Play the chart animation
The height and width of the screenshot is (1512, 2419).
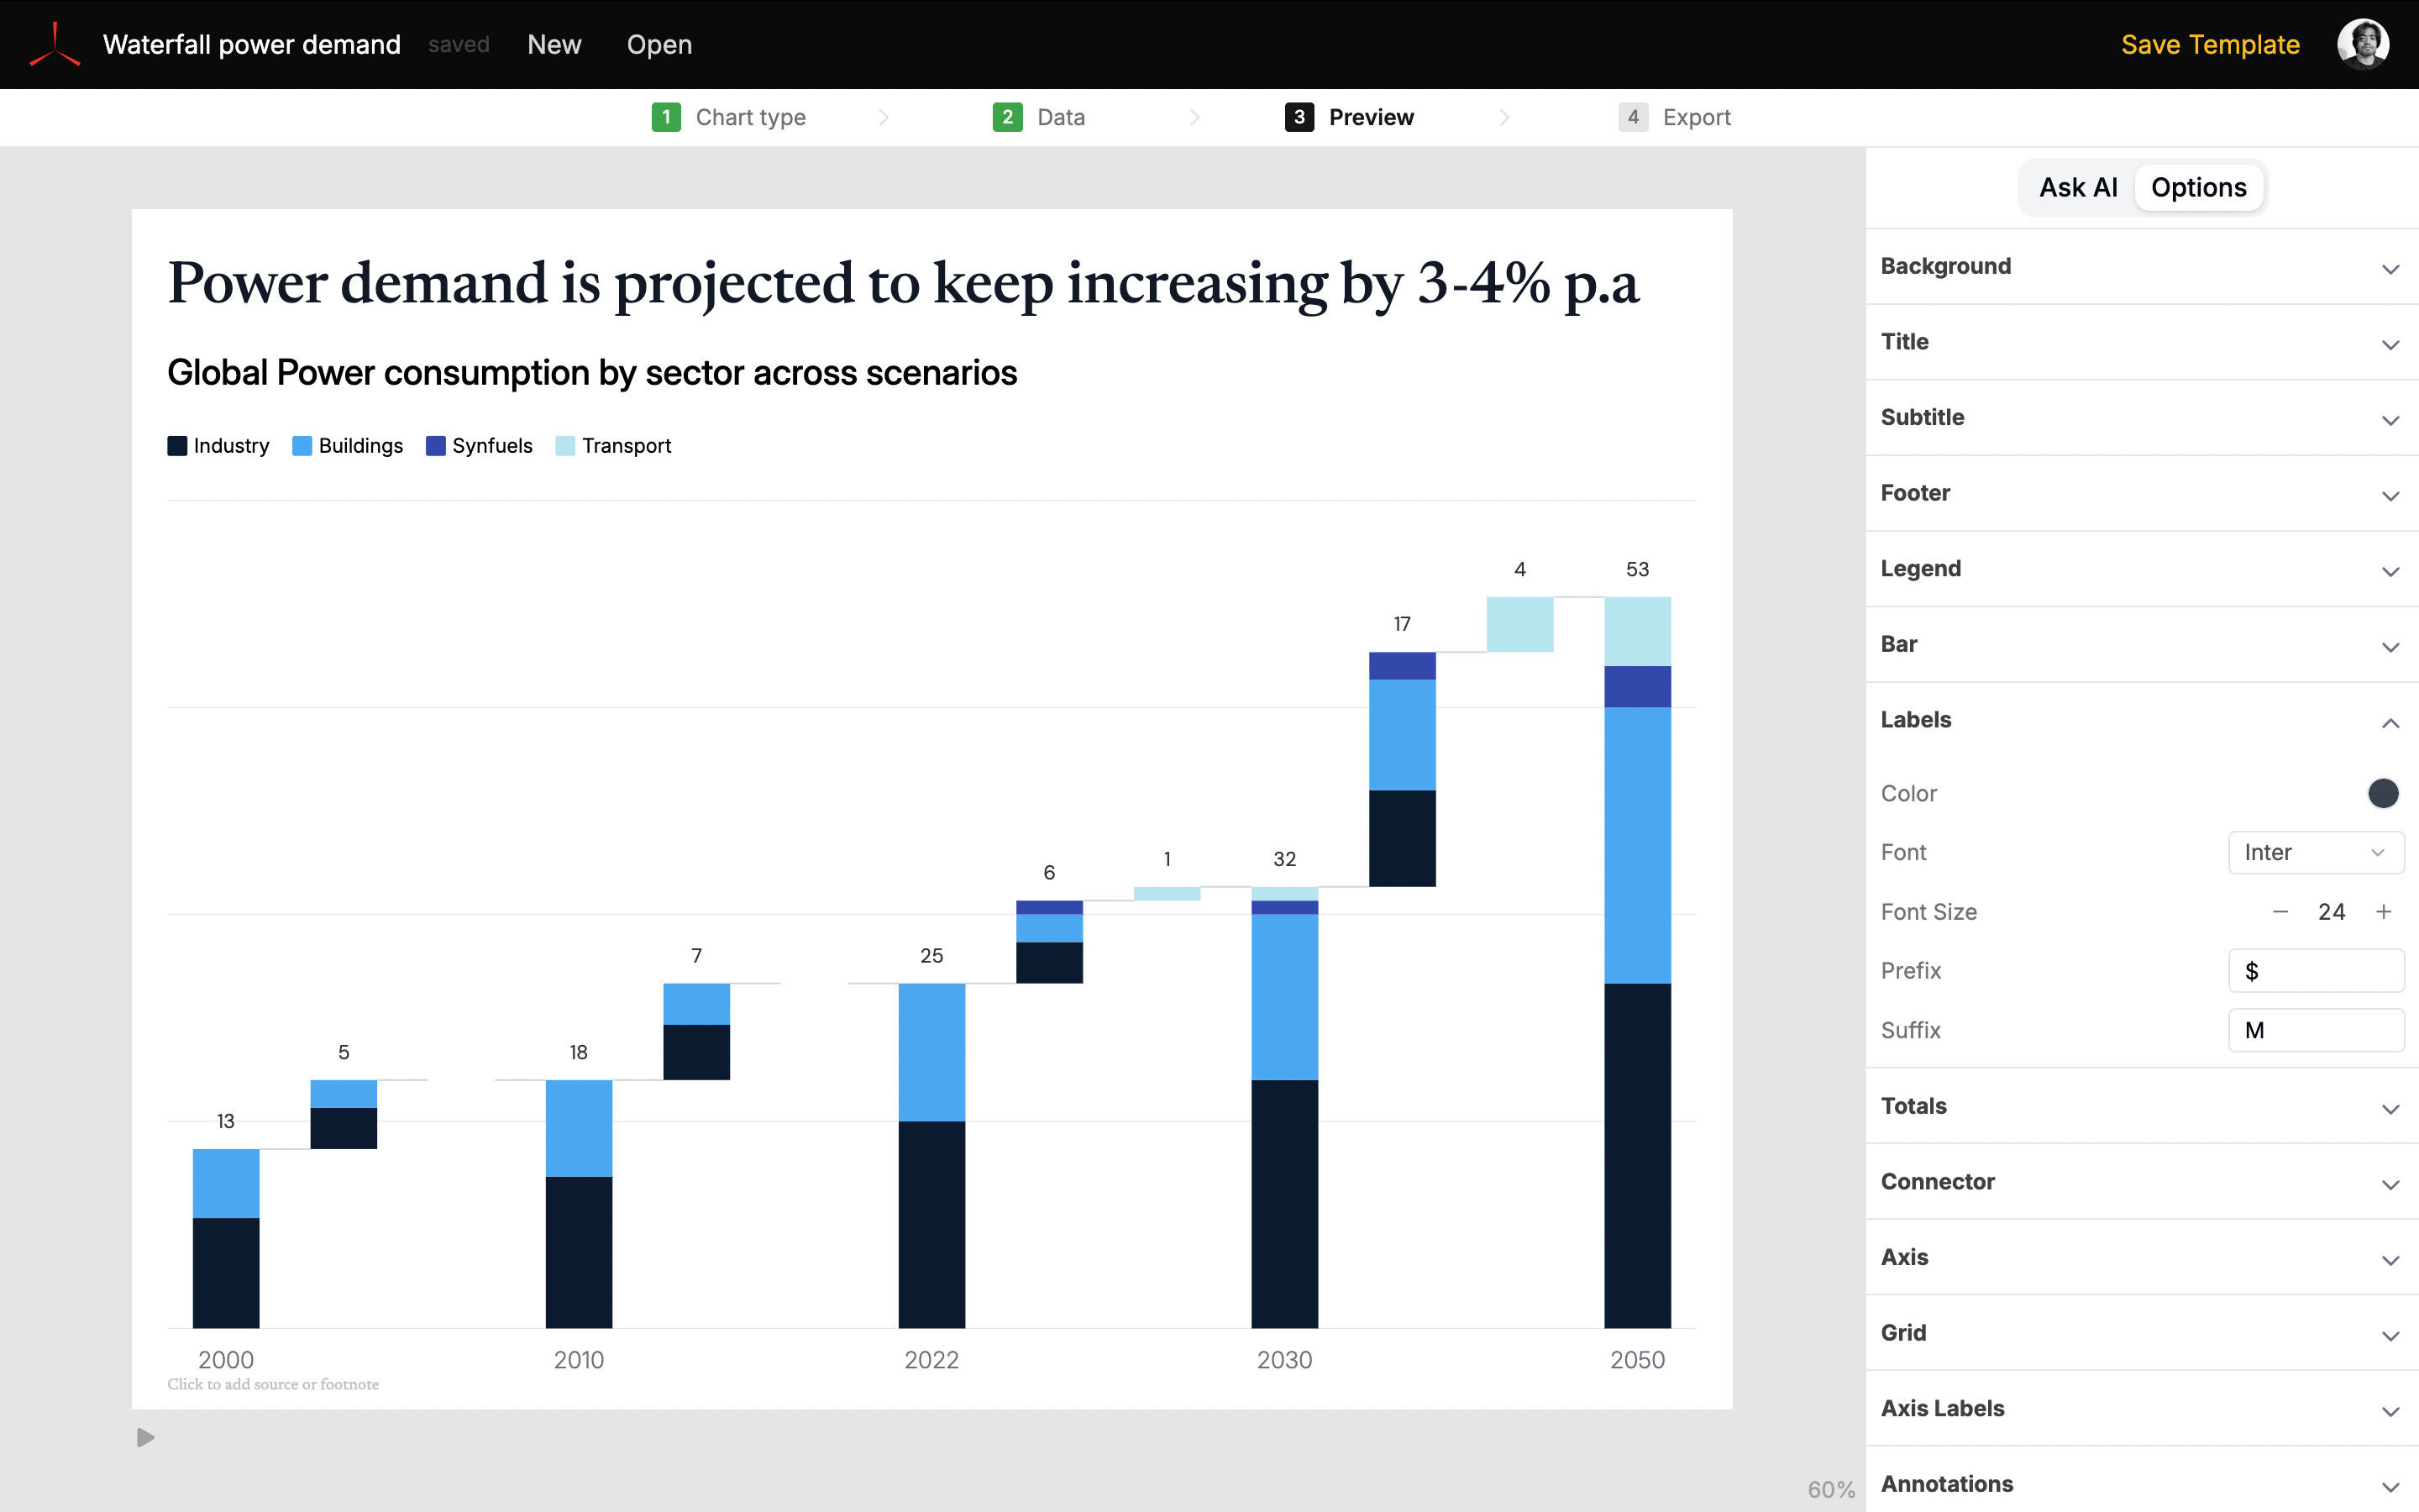click(x=145, y=1437)
